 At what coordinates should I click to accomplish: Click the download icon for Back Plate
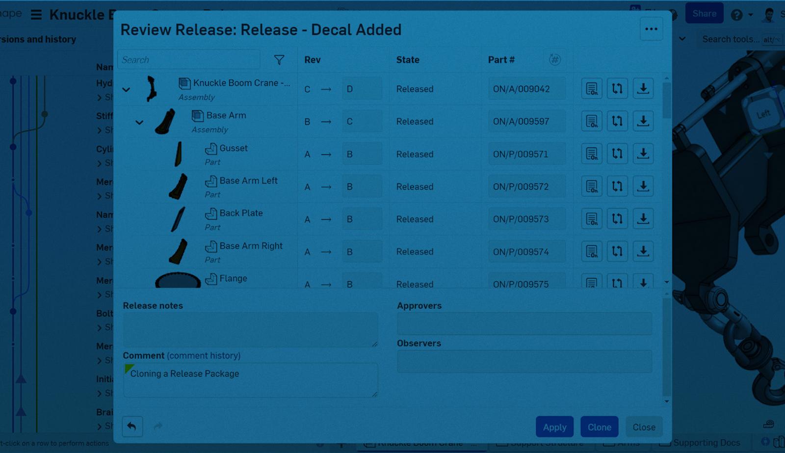[x=643, y=219]
